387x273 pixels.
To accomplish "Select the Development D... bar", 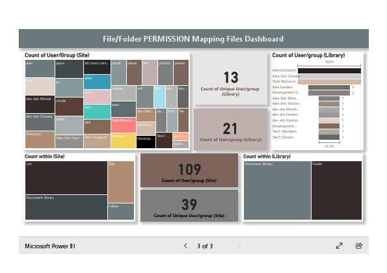I will pos(329,93).
